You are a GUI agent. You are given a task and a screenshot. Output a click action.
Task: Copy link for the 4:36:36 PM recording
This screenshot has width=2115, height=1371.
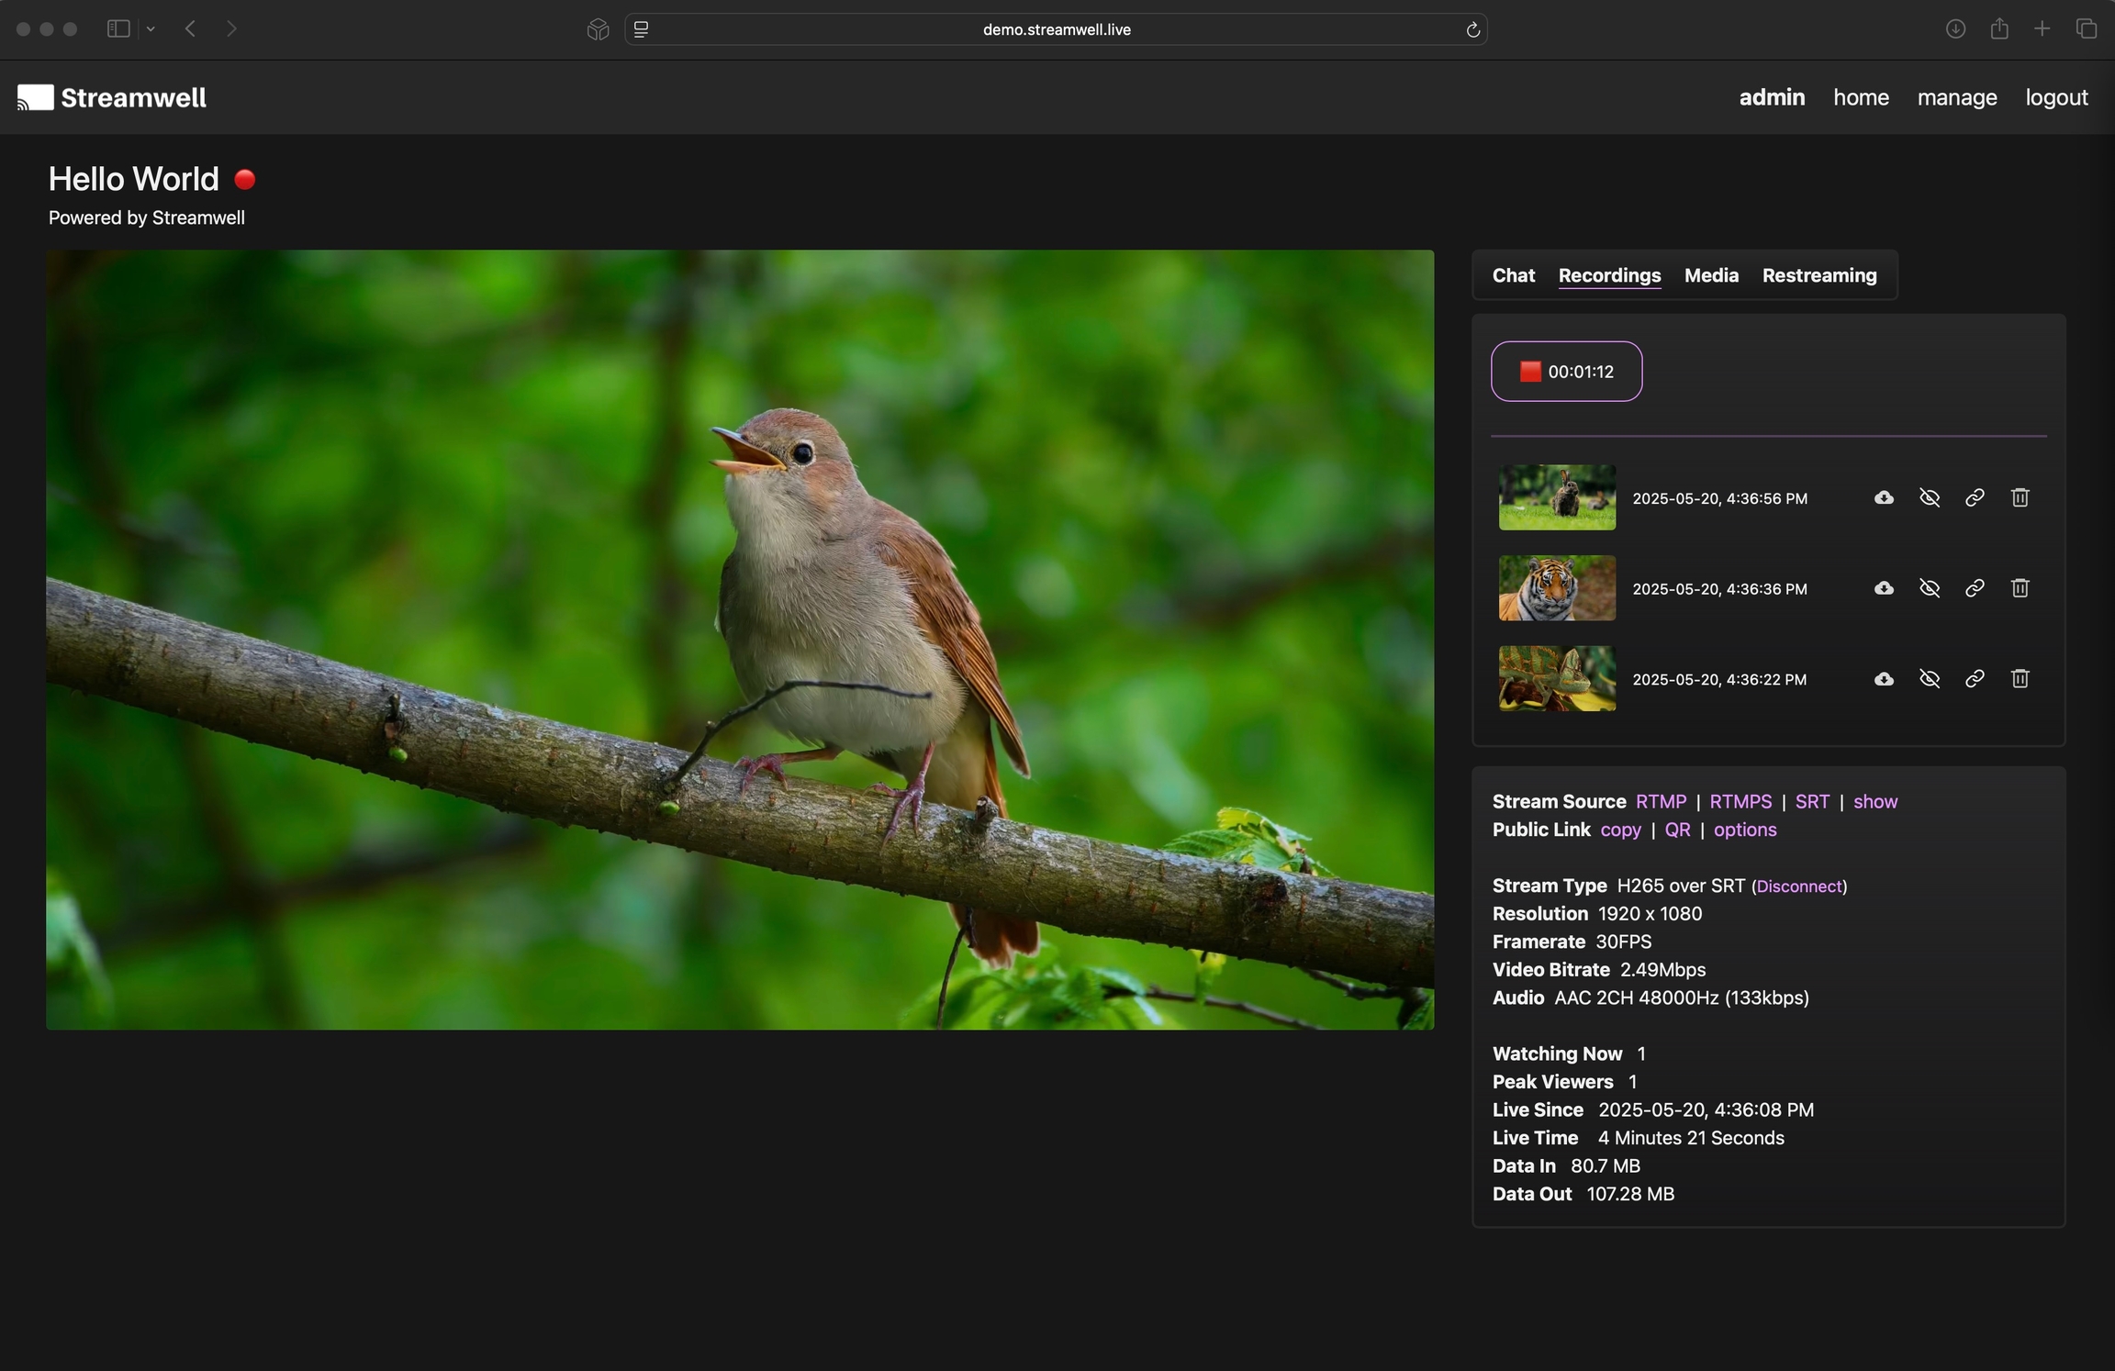pos(1975,588)
